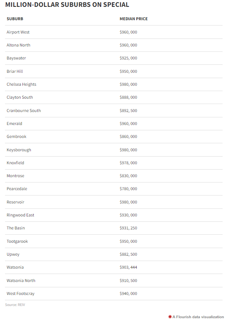Click the Ringwood East suburb name
Viewport: 226px width, 322px height.
pos(20,215)
